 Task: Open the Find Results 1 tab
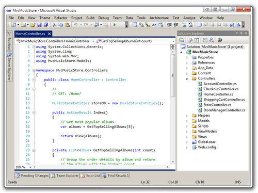tap(116, 175)
